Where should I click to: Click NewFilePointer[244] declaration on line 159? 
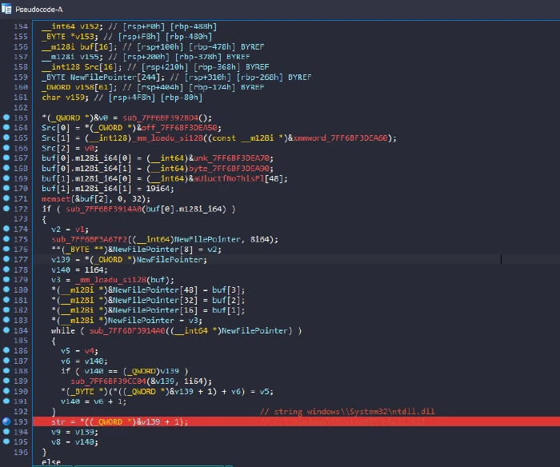click(x=115, y=77)
